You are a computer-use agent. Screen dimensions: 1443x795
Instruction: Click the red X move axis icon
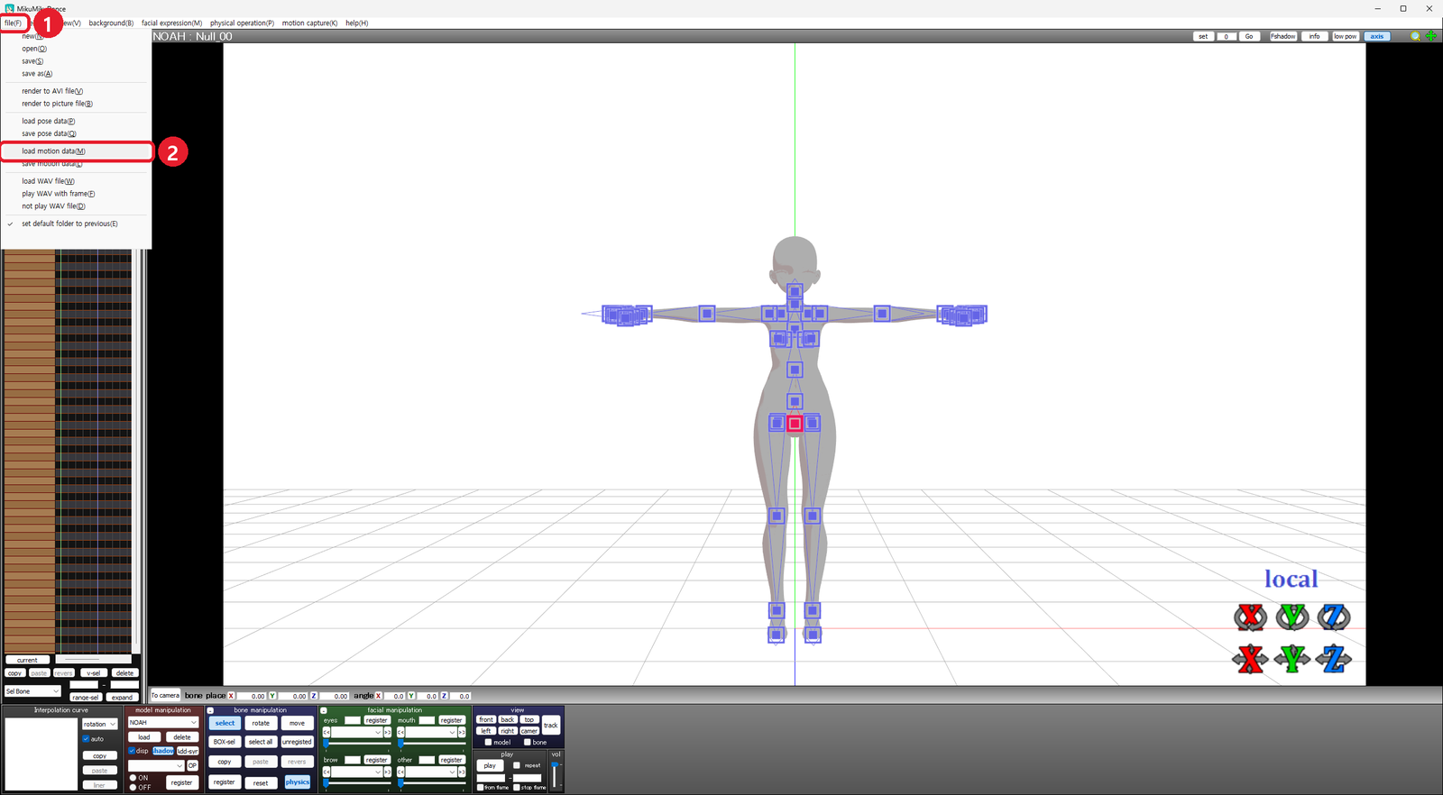click(1250, 659)
